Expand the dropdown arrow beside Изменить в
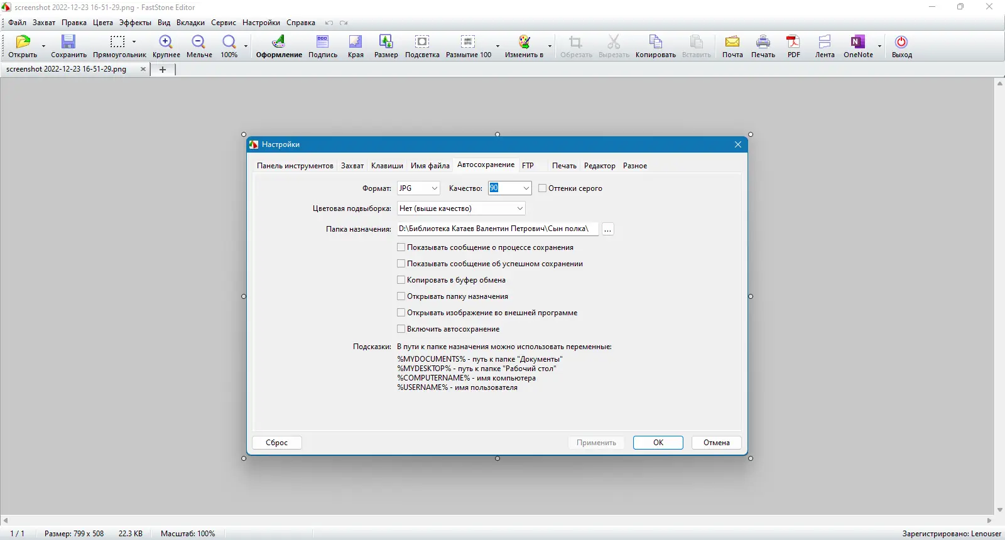Image resolution: width=1005 pixels, height=540 pixels. tap(550, 46)
